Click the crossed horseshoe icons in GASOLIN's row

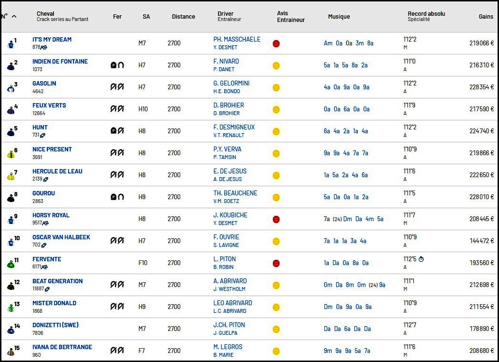click(117, 86)
